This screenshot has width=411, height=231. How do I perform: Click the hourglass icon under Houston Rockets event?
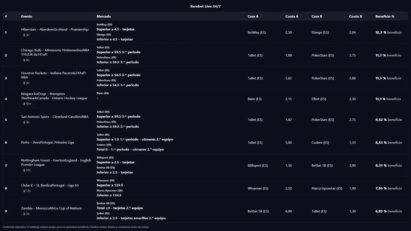pyautogui.click(x=24, y=83)
